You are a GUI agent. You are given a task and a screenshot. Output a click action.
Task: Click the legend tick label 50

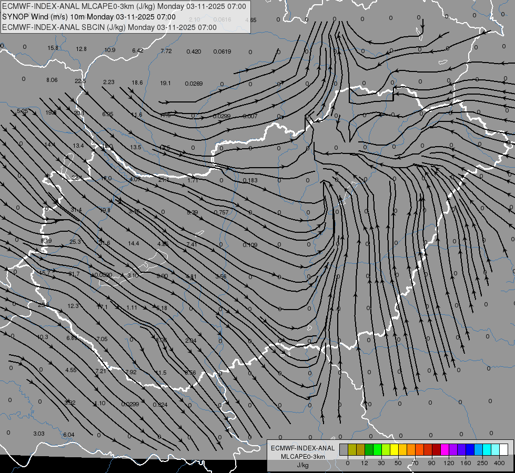tap(398, 463)
